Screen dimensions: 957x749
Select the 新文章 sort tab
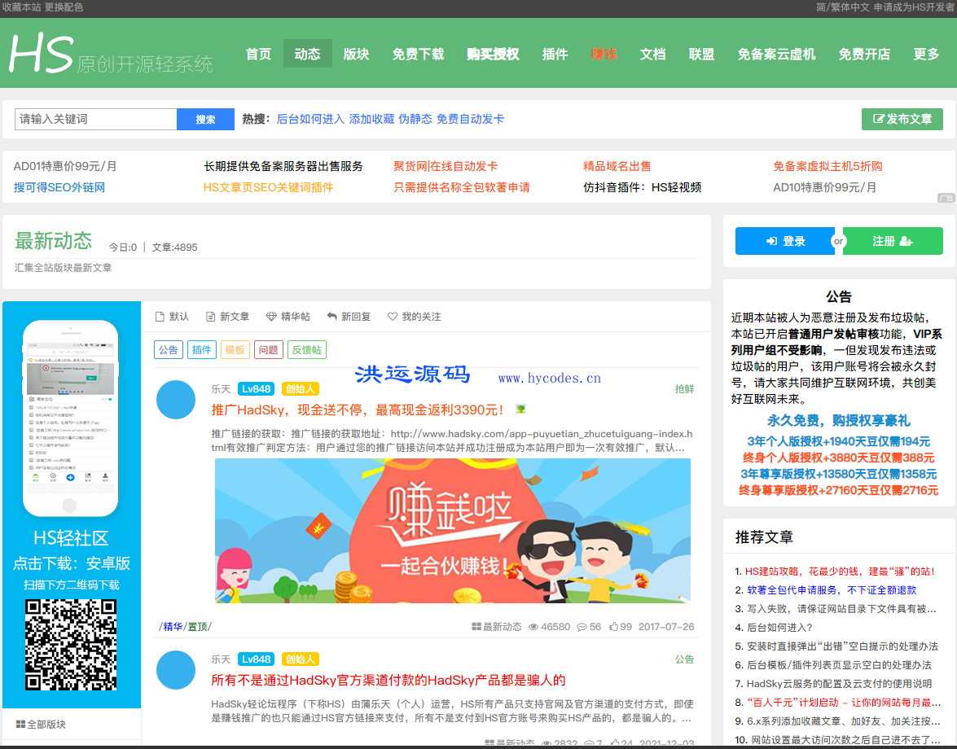228,317
